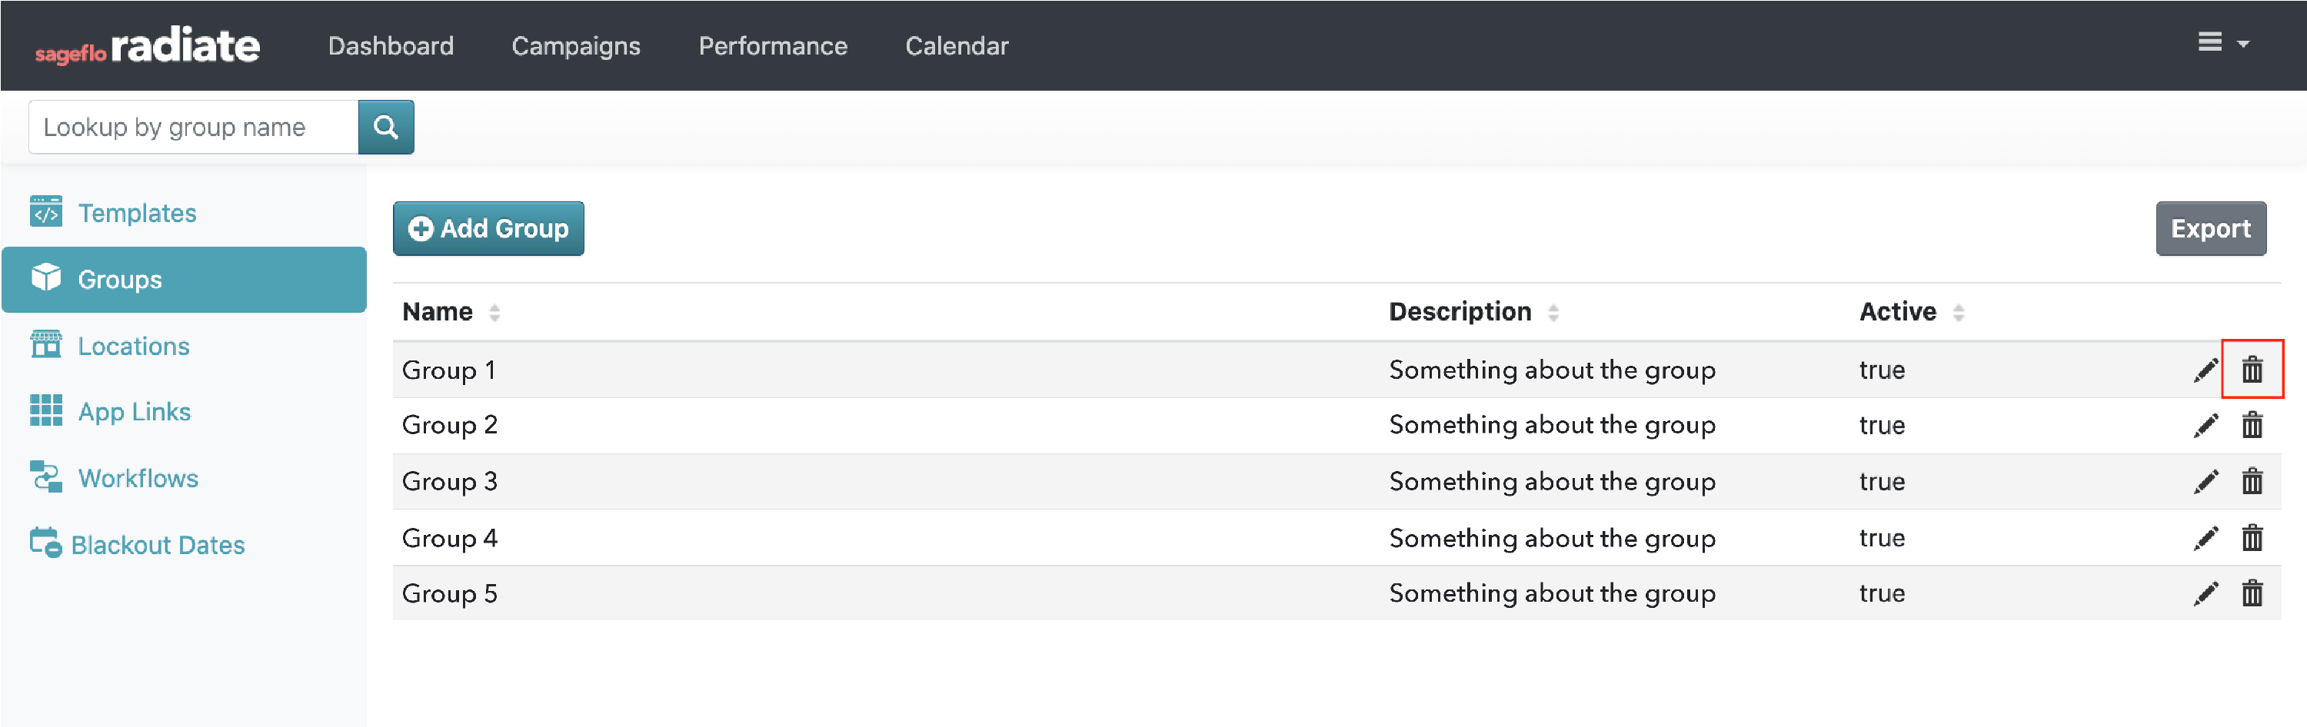Open the Performance page
The image size is (2307, 727).
point(773,45)
